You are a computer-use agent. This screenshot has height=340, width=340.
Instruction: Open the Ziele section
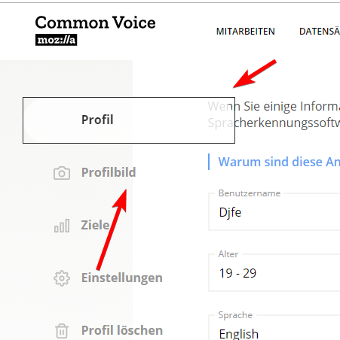pos(95,225)
